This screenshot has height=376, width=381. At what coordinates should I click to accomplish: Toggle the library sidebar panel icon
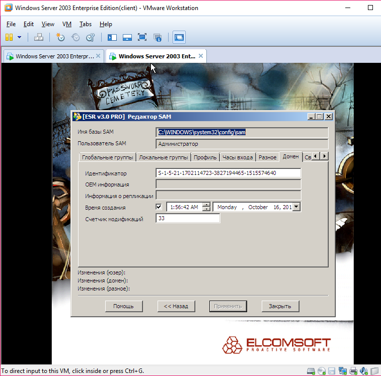click(112, 37)
